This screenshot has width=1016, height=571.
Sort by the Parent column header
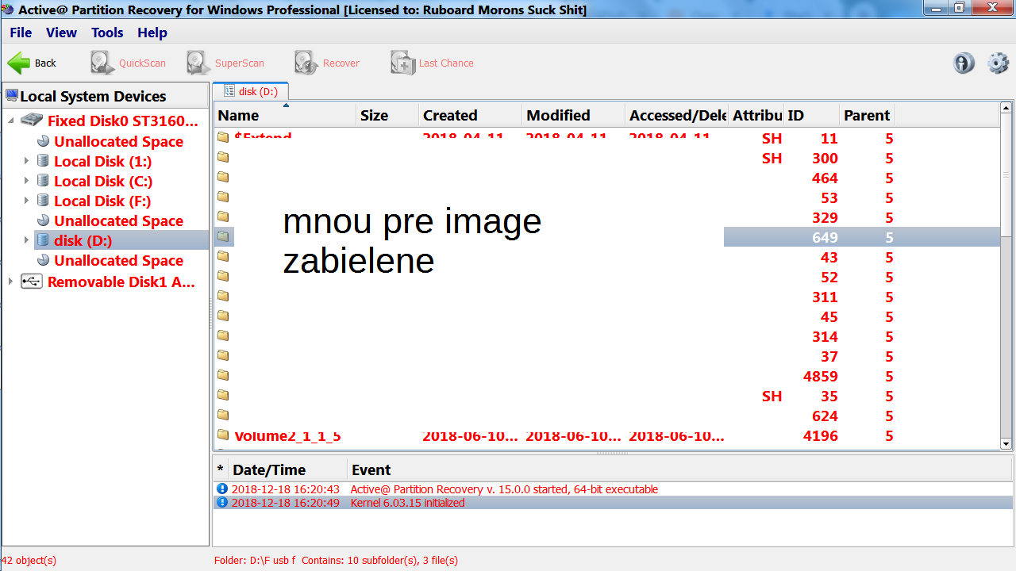click(x=867, y=115)
